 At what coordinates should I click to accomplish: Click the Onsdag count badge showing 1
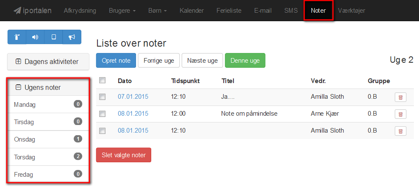click(x=78, y=139)
